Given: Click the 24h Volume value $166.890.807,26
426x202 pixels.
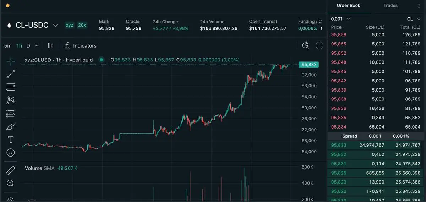Looking at the screenshot, I should 219,28.
